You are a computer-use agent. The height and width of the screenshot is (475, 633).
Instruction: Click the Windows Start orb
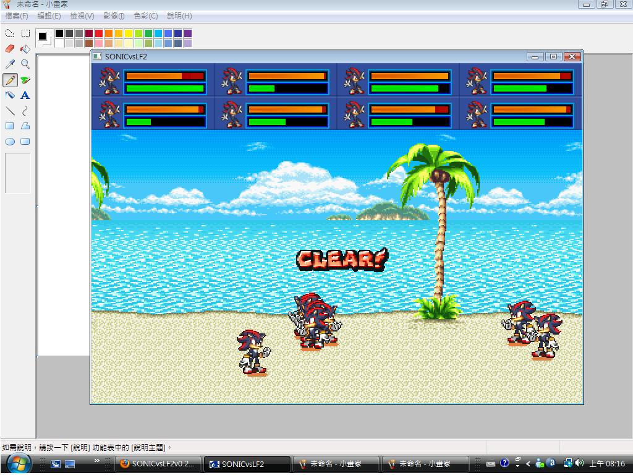point(19,463)
